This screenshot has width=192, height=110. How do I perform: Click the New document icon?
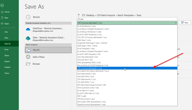pos(2,18)
